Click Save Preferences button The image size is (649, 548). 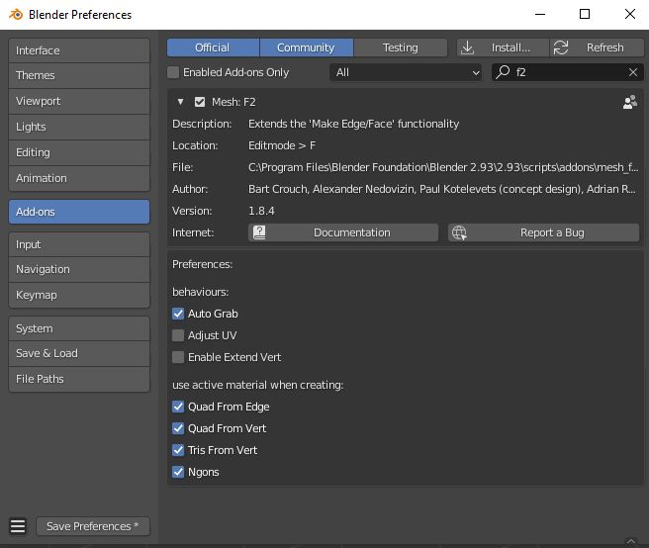[x=93, y=526]
